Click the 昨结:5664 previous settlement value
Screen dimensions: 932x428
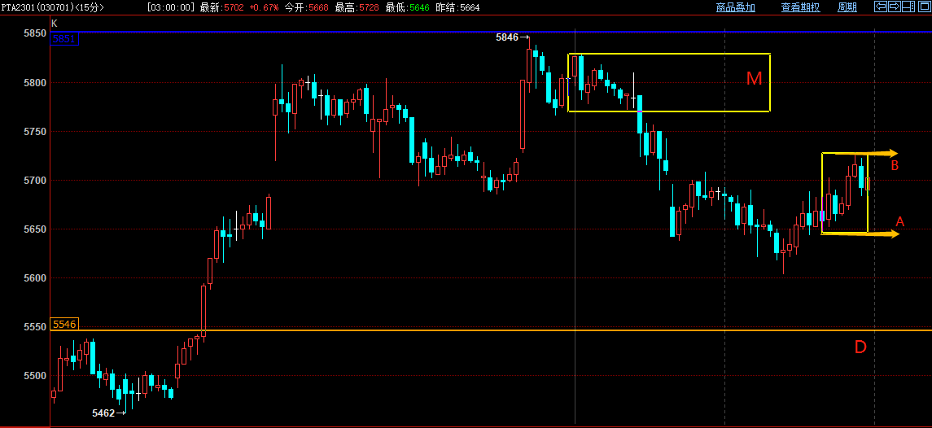coord(458,7)
